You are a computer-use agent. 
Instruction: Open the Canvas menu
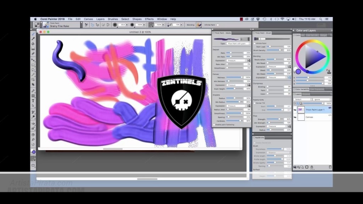[x=88, y=19]
